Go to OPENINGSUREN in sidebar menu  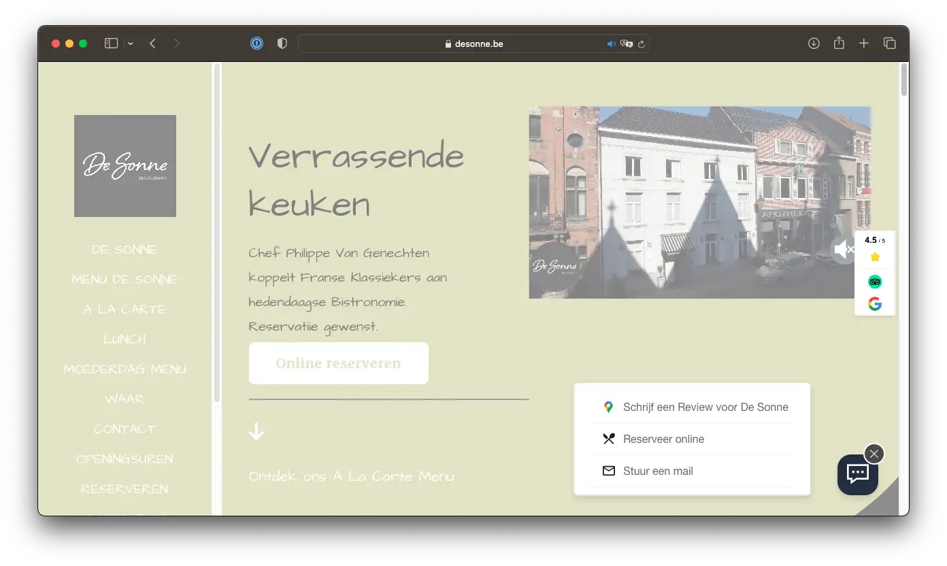pos(124,459)
